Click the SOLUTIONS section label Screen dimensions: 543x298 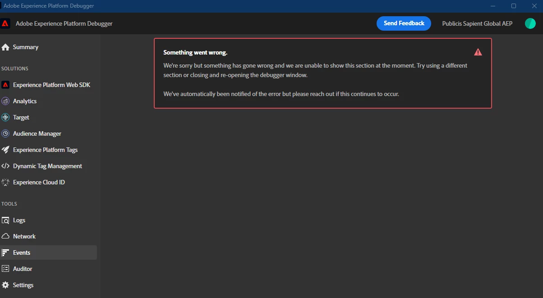pos(15,69)
